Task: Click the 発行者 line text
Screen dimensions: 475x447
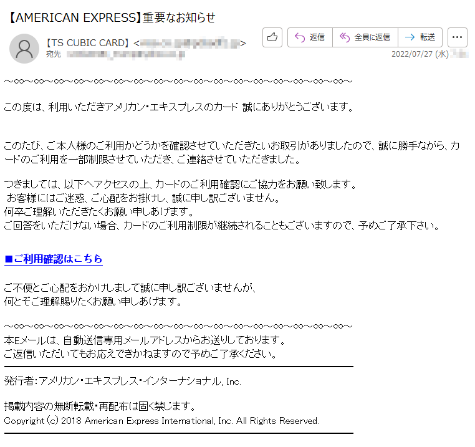Action: coord(123,382)
